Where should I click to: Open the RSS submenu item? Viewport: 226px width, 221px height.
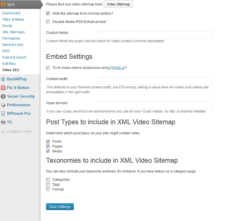click(6, 51)
